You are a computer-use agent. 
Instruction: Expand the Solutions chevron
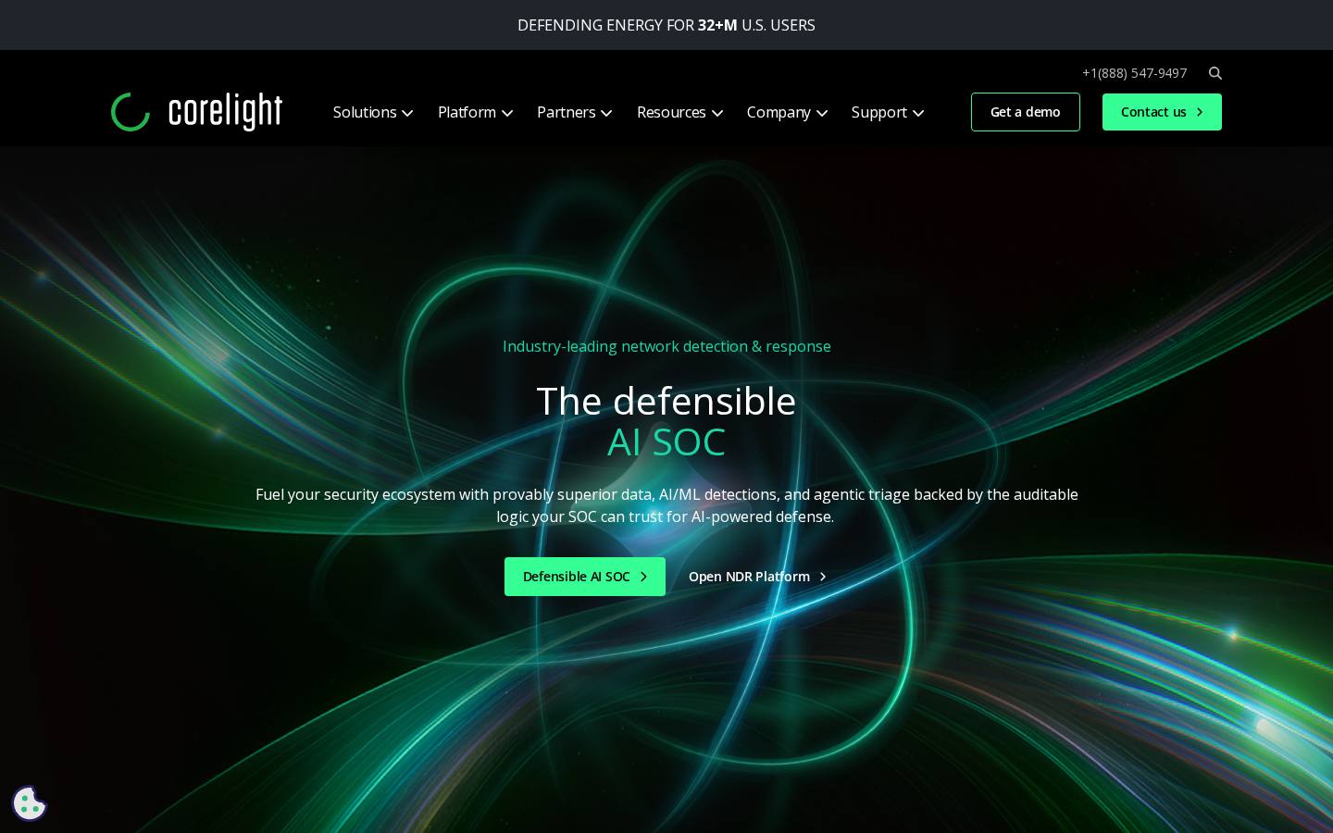point(407,113)
